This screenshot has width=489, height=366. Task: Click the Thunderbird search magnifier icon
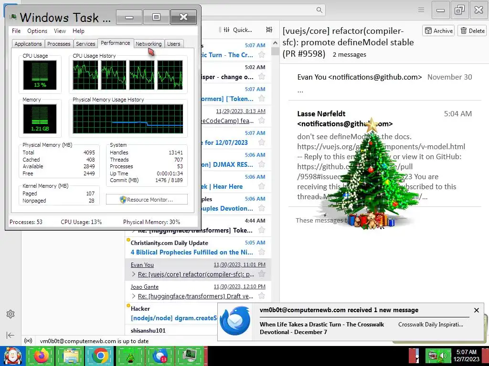[x=319, y=10]
